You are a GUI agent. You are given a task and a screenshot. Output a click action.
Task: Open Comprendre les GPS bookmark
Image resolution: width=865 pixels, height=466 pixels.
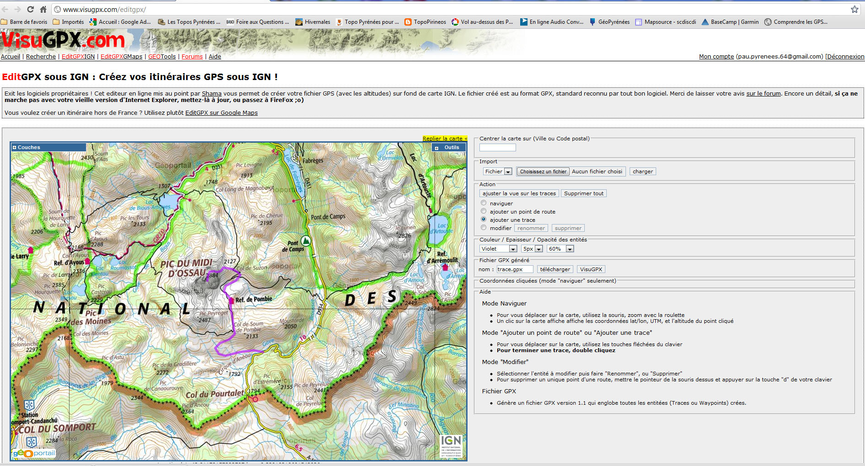pos(796,22)
